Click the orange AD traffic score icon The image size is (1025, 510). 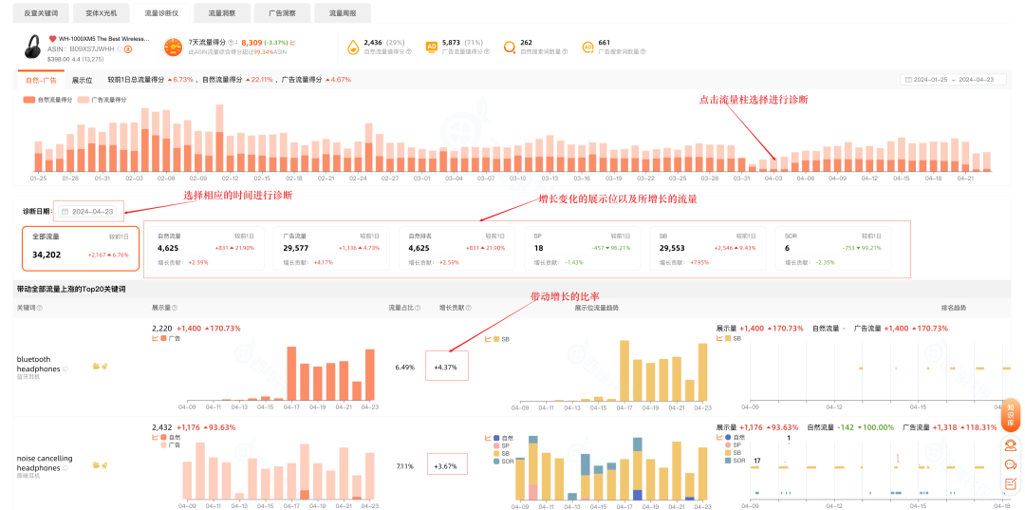click(432, 47)
